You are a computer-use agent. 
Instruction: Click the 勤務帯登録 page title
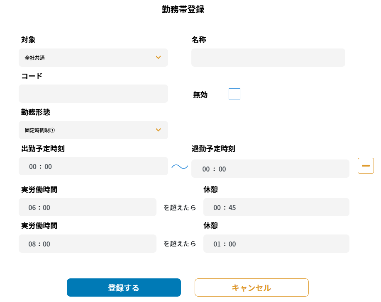pyautogui.click(x=183, y=10)
